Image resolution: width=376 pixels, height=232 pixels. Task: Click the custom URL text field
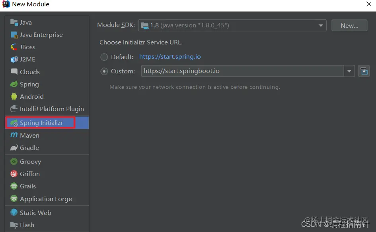242,71
